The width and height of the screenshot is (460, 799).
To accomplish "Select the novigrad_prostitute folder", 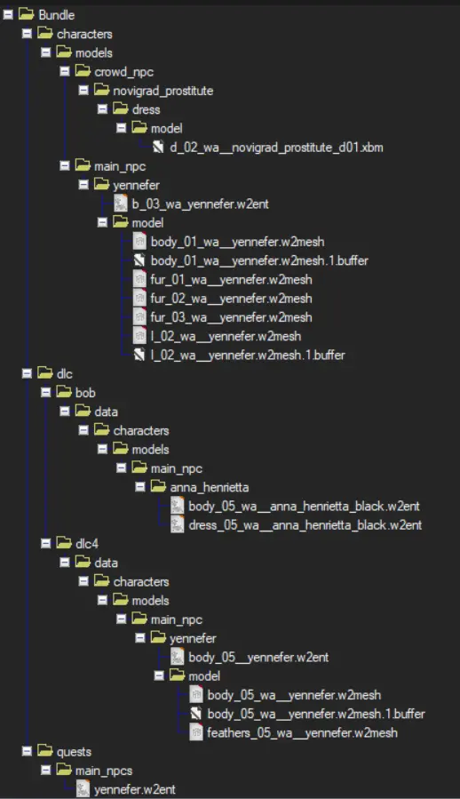I will coord(163,91).
